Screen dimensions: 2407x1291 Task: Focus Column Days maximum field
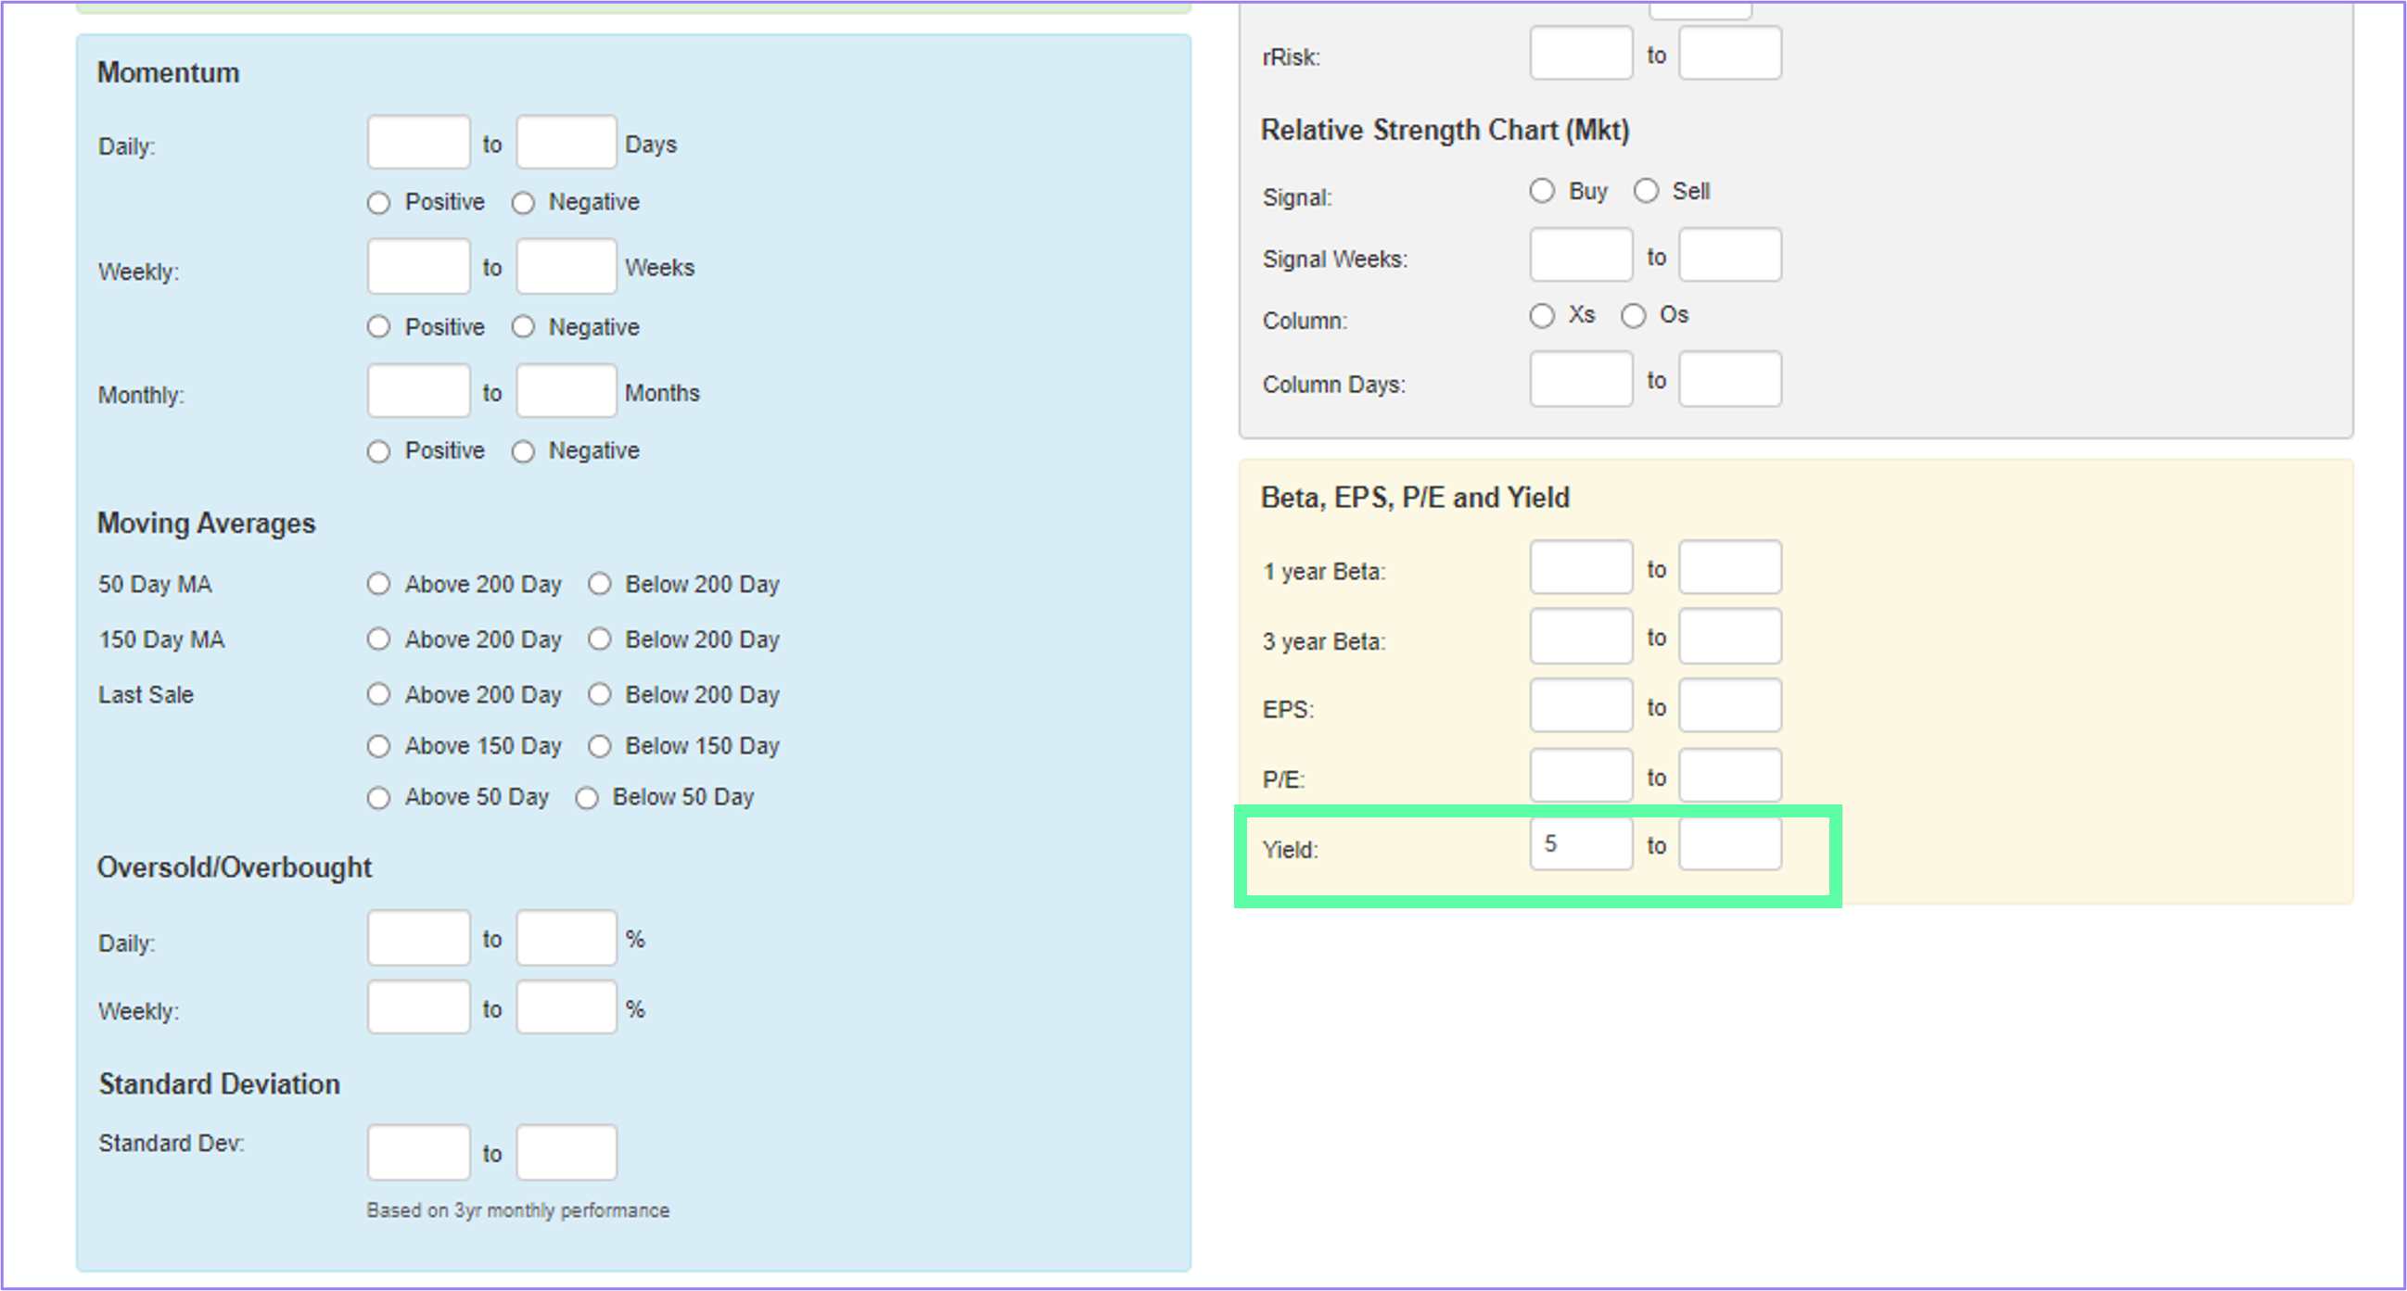point(1729,378)
